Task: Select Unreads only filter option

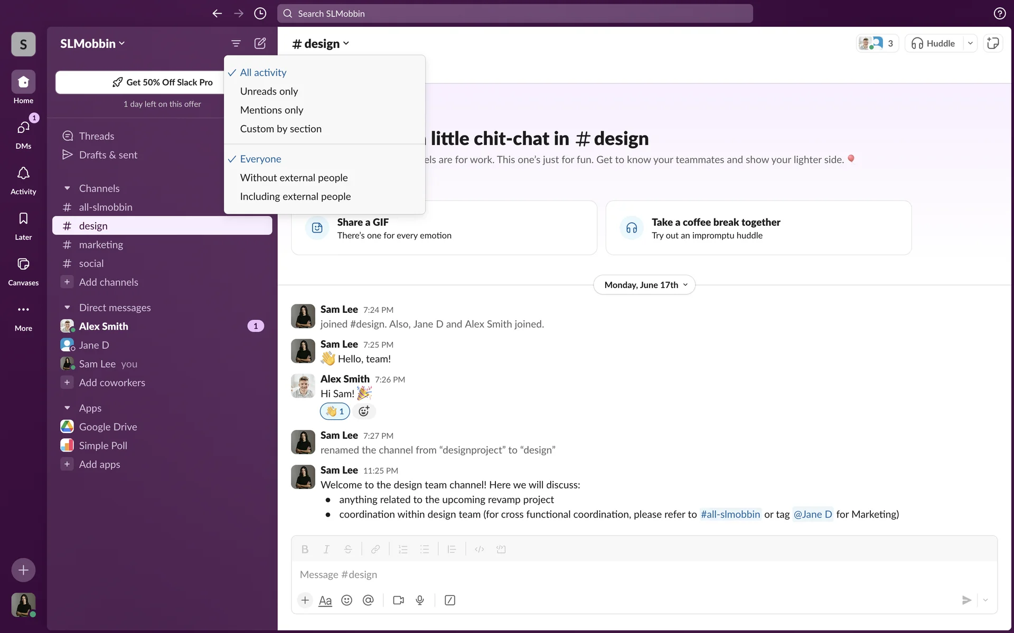Action: [x=269, y=91]
